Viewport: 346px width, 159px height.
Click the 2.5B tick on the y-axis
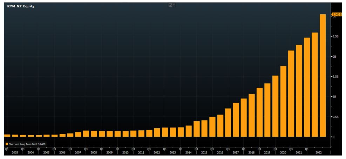pyautogui.click(x=335, y=36)
